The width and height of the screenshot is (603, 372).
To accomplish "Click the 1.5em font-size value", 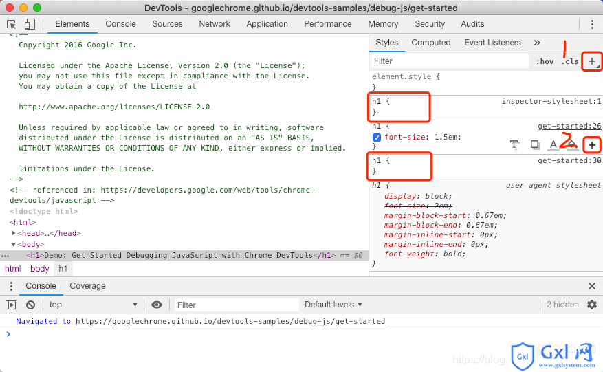I will (446, 137).
